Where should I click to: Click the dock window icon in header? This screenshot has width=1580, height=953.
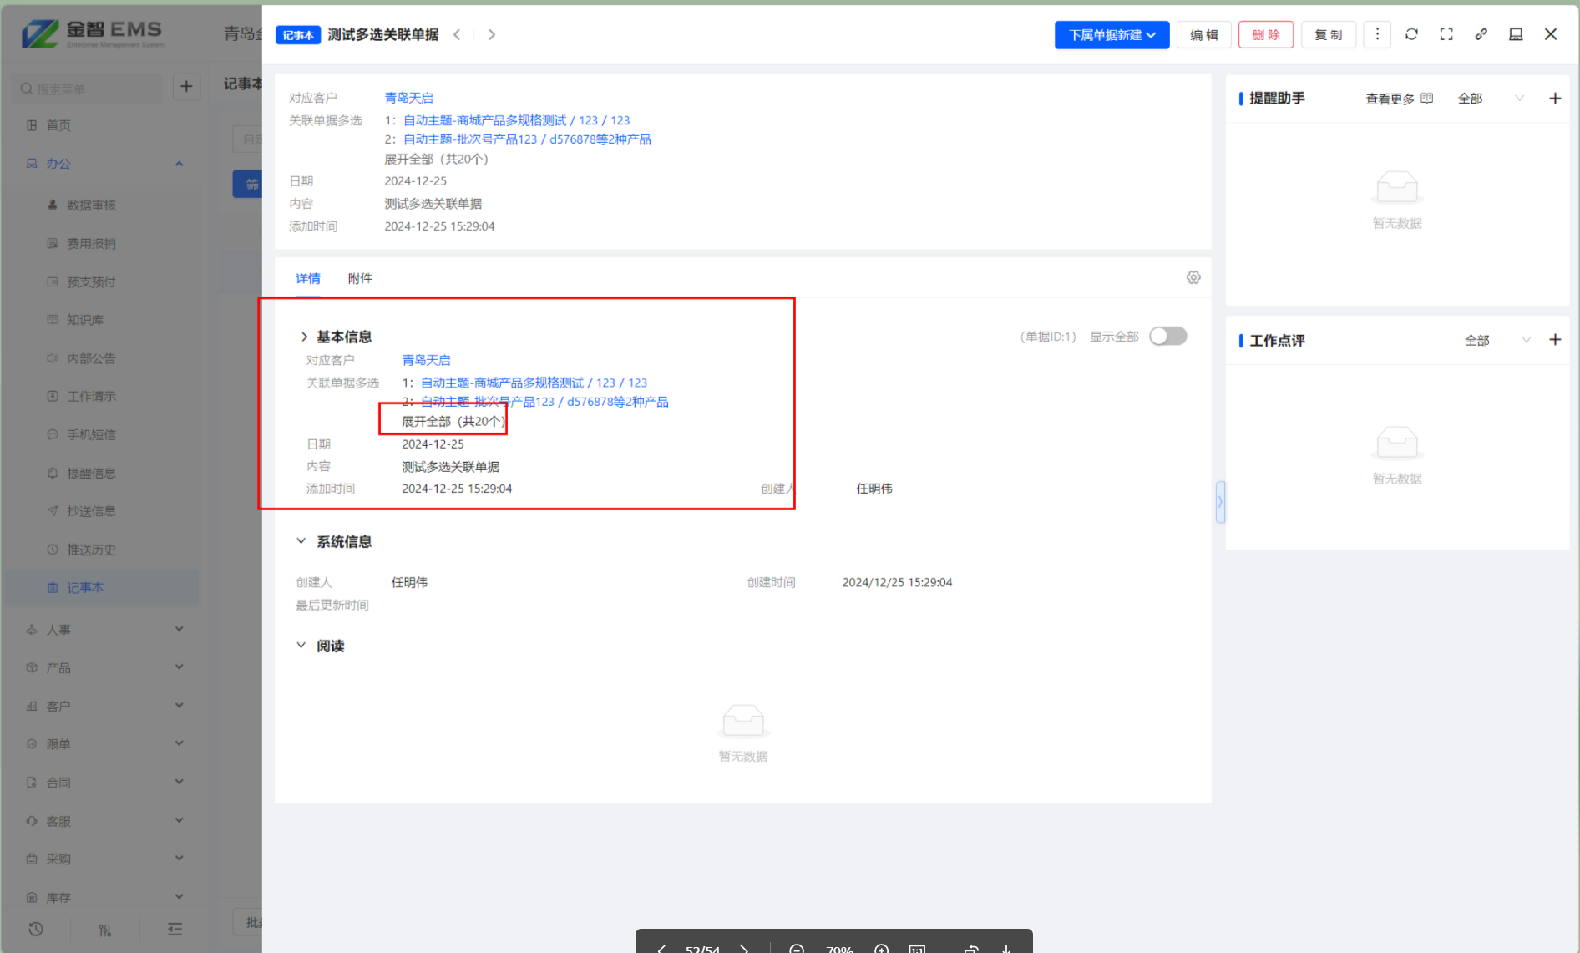(1516, 34)
